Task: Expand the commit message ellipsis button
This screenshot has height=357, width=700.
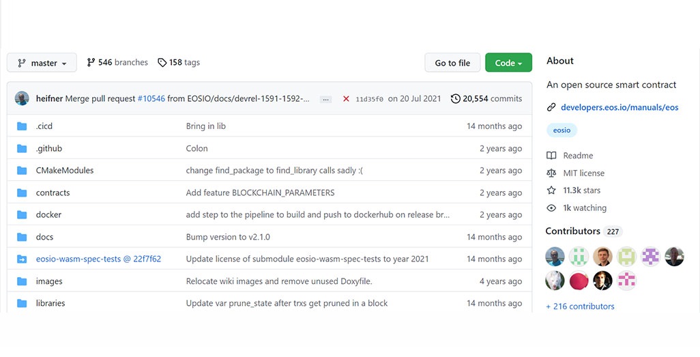Action: (326, 99)
